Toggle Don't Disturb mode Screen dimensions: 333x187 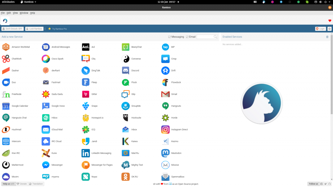coord(13,29)
